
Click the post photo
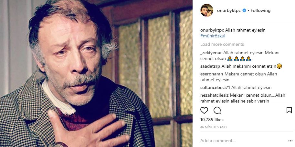click(96, 73)
